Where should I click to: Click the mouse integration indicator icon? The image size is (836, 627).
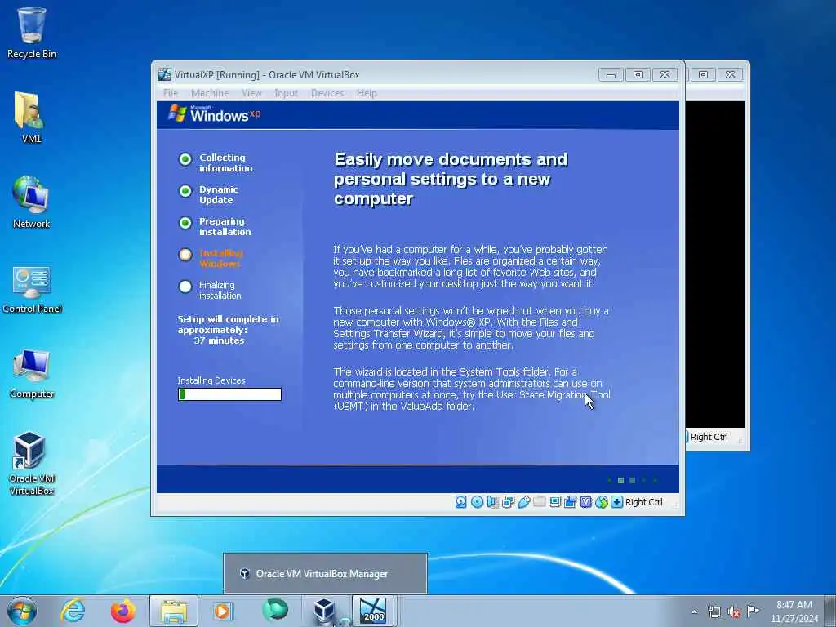tap(602, 502)
